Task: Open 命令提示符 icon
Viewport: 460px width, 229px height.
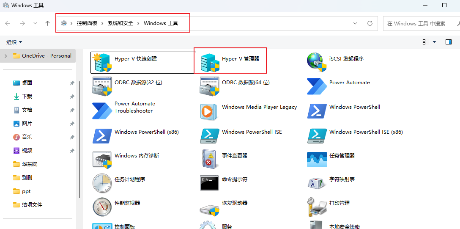Action: click(209, 183)
